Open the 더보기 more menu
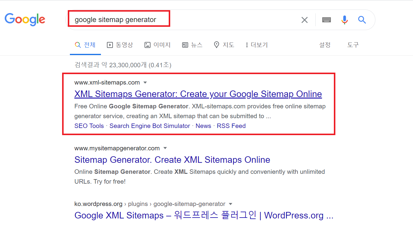 tap(257, 45)
